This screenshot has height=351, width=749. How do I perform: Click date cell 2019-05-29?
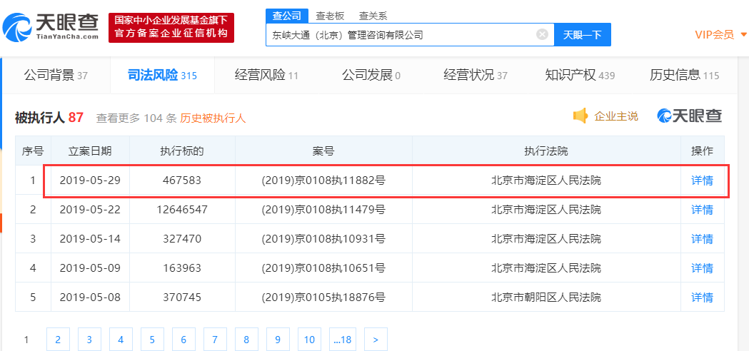[90, 180]
